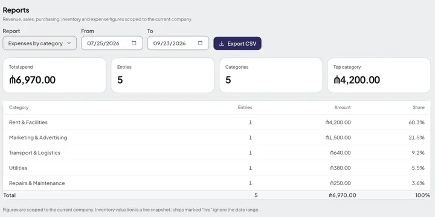This screenshot has width=435, height=217.
Task: Click the From date 07/25/2026 field
Action: pyautogui.click(x=112, y=43)
